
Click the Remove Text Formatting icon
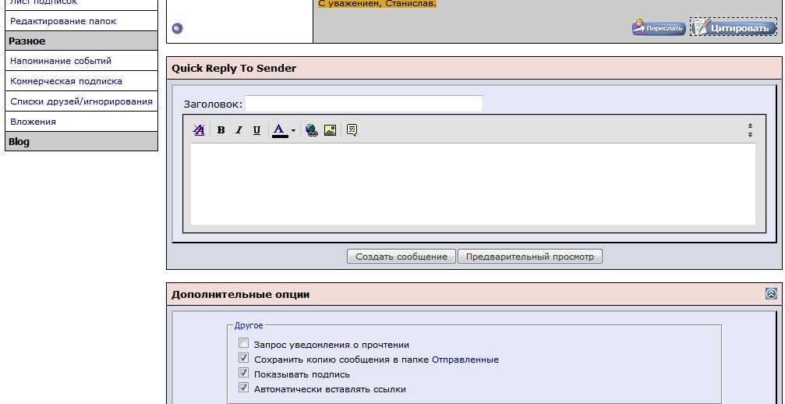point(198,130)
